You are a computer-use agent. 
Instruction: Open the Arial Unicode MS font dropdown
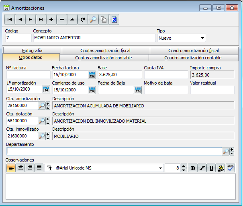pyautogui.click(x=160, y=168)
